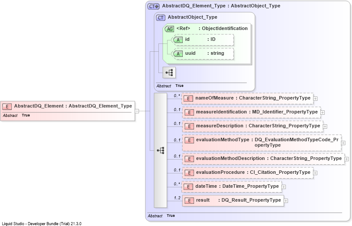Click the Liquid Studio trial footer text

[42, 224]
